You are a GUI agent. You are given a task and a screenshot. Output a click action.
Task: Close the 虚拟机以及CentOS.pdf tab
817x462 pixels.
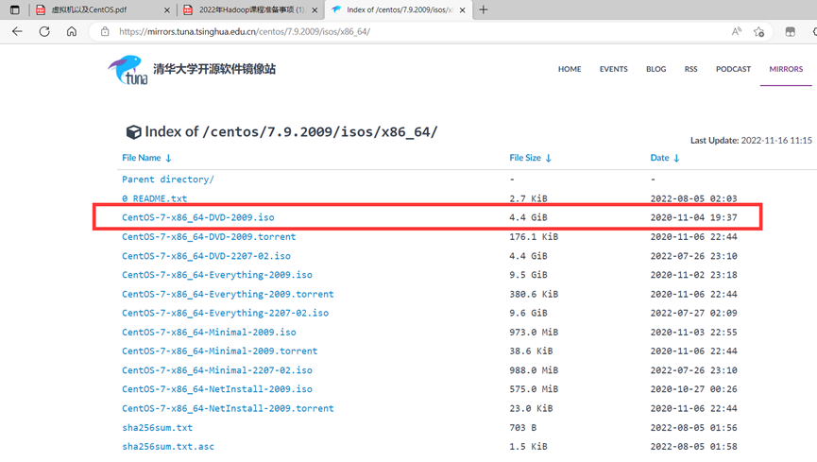coord(167,9)
